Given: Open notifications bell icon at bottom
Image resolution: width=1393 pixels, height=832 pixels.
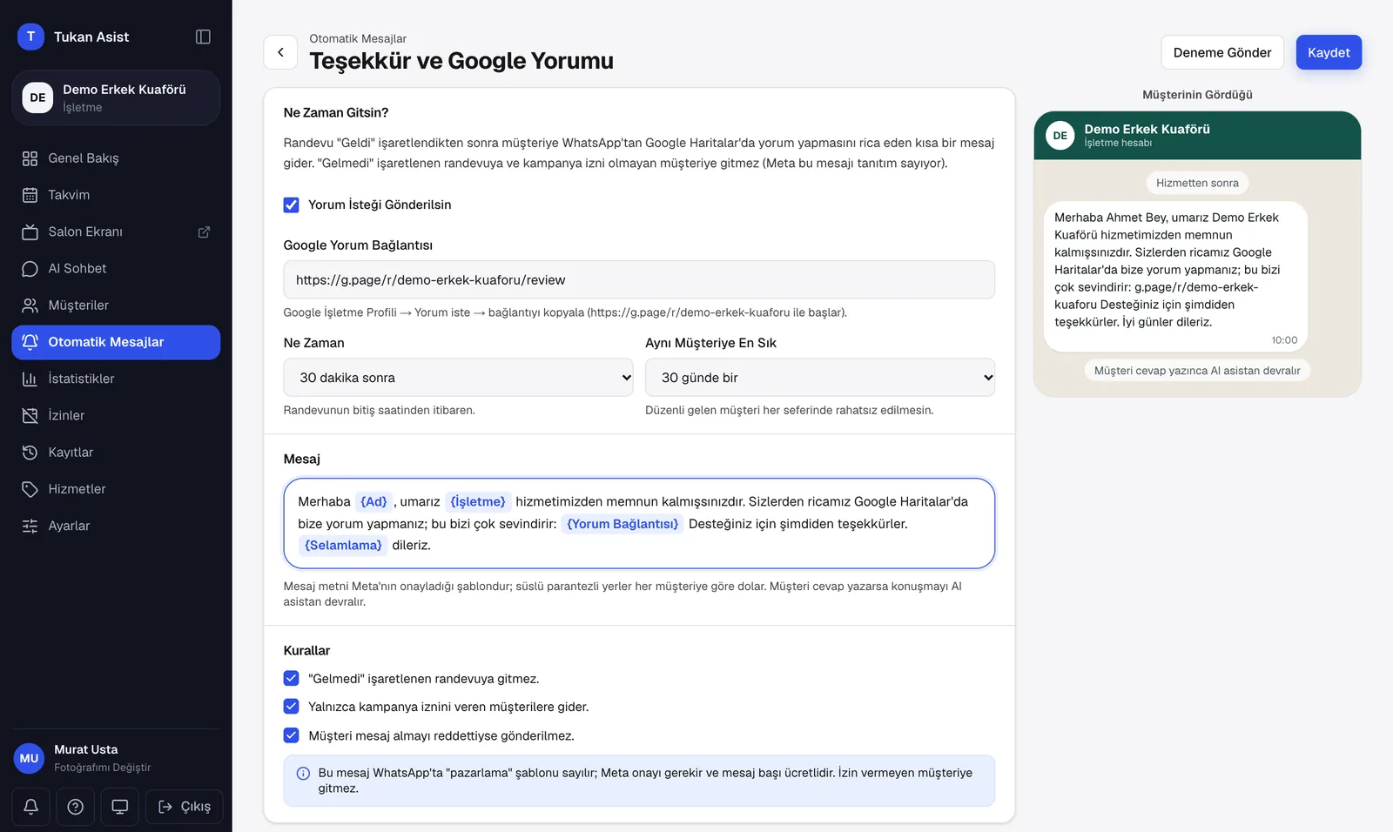Looking at the screenshot, I should click(30, 807).
